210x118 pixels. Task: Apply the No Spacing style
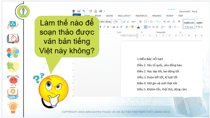(x=199, y=24)
